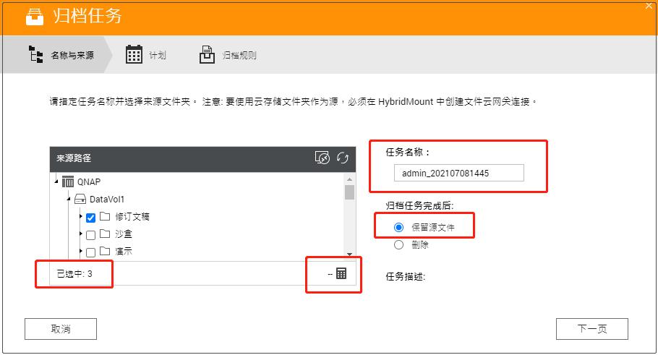Refresh the source path tree
658x355 pixels.
click(x=343, y=158)
